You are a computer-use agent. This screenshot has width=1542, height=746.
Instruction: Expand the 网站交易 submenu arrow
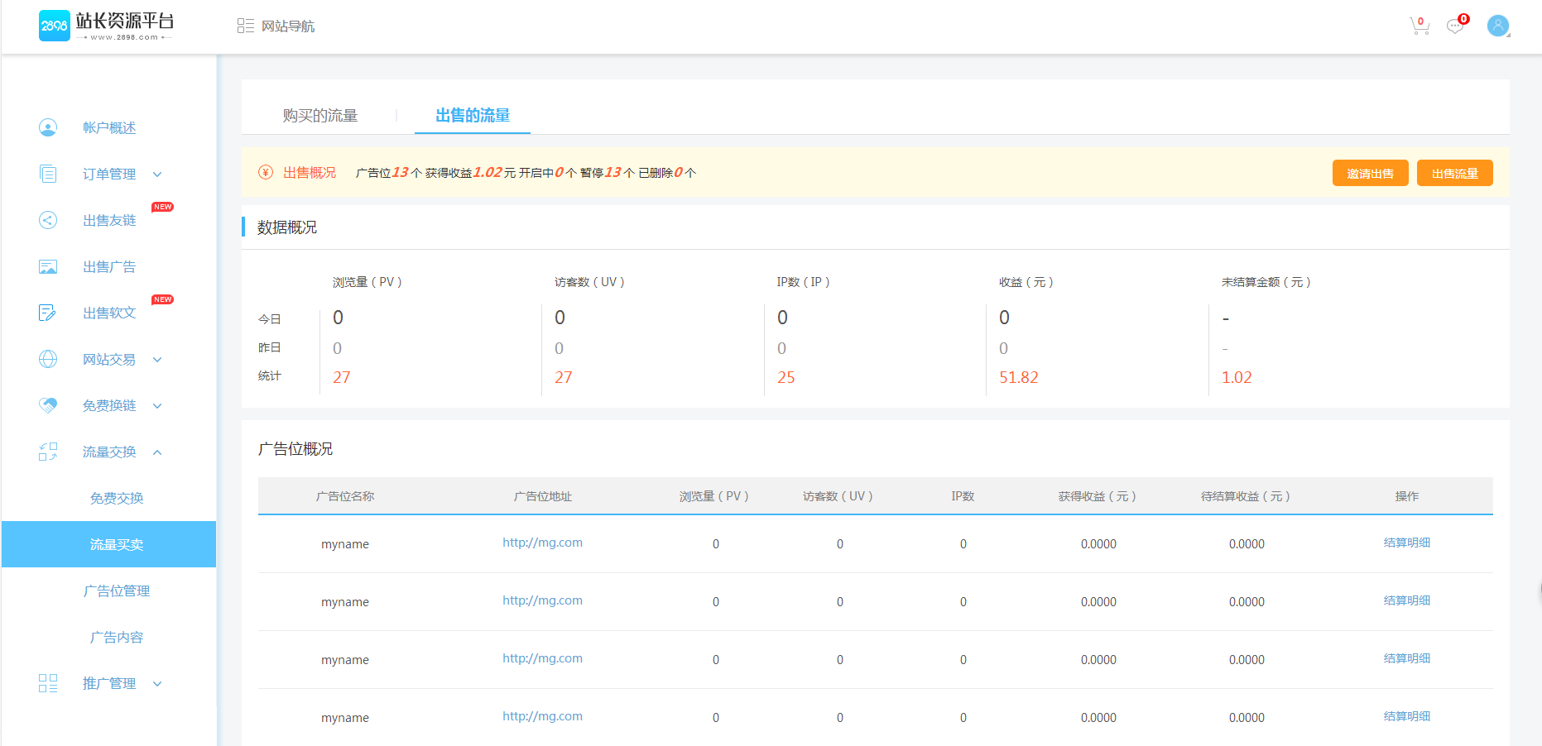tap(157, 360)
